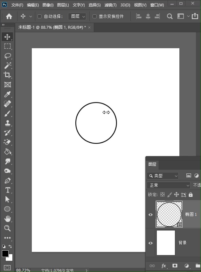Click the Home button in options bar
This screenshot has height=272, width=201.
(x=9, y=16)
